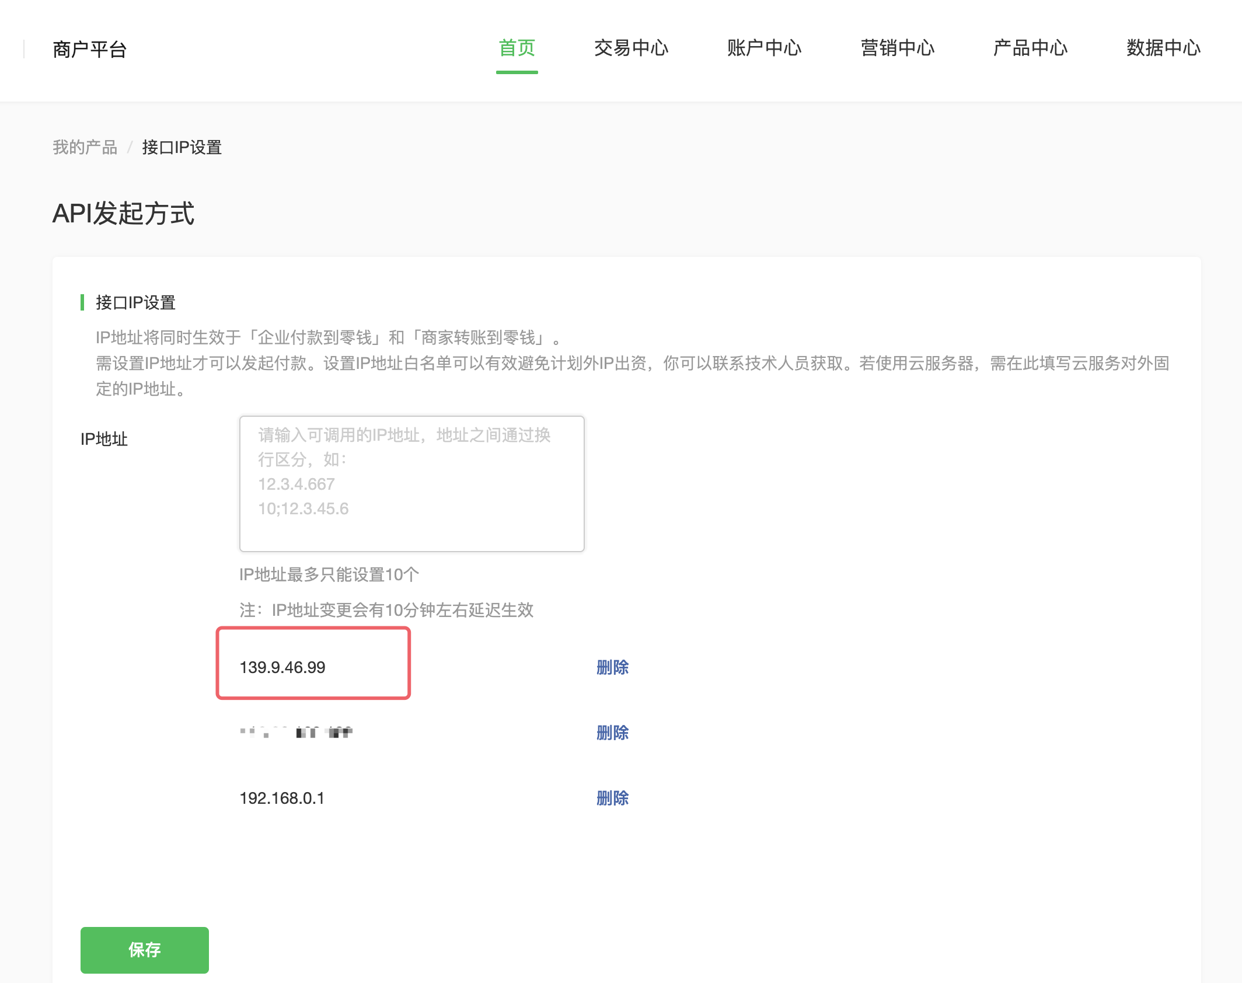Select 产品中心 in the top navigation
This screenshot has width=1242, height=983.
tap(1030, 48)
